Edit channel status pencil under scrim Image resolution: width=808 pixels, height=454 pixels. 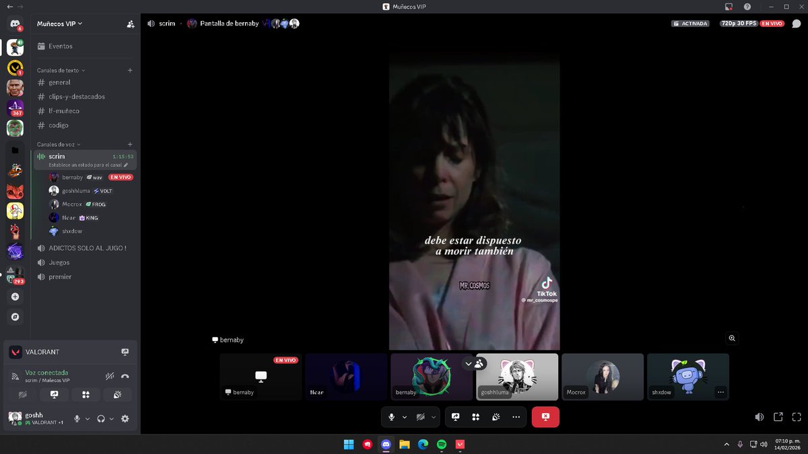(125, 165)
